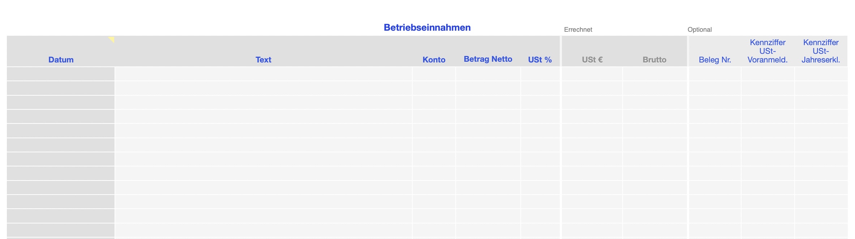Click the Konto column header
The height and width of the screenshot is (239, 855).
pos(434,60)
